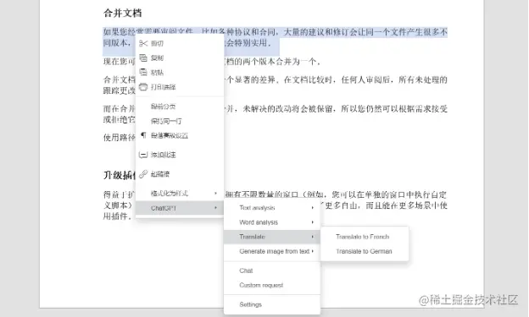Click the scissors cut icon
Viewport: 529px width, 317px height.
pyautogui.click(x=143, y=43)
